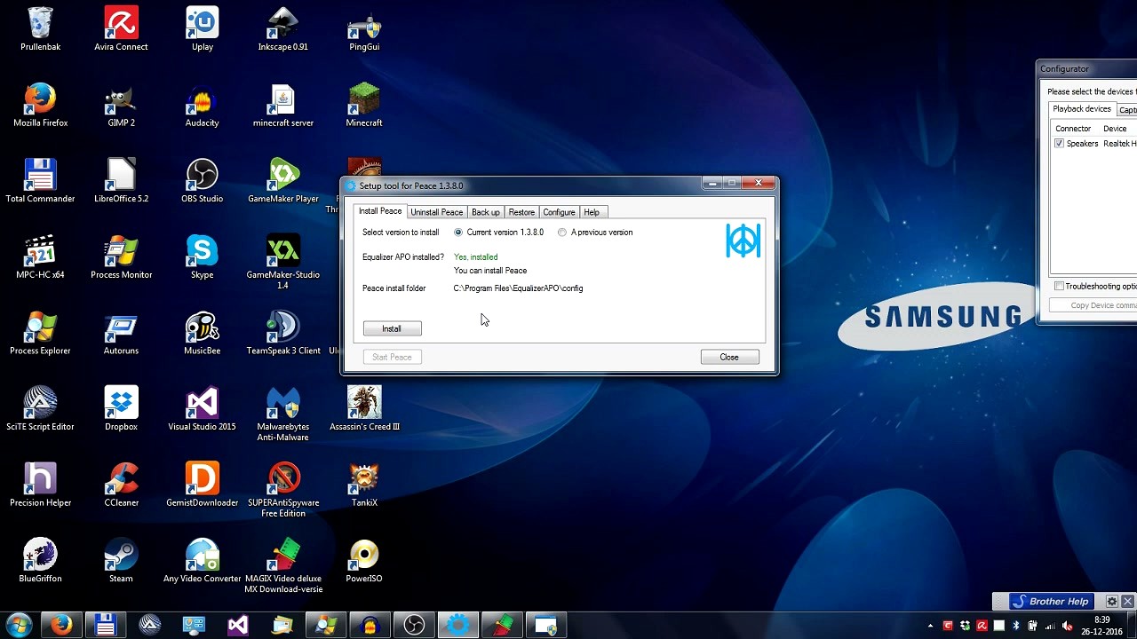Launch Steam from the desktop
Screen dimensions: 1137x639
121,555
